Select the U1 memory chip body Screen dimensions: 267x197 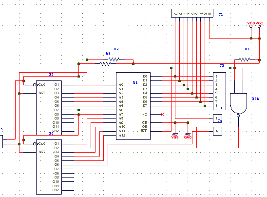tap(133, 106)
